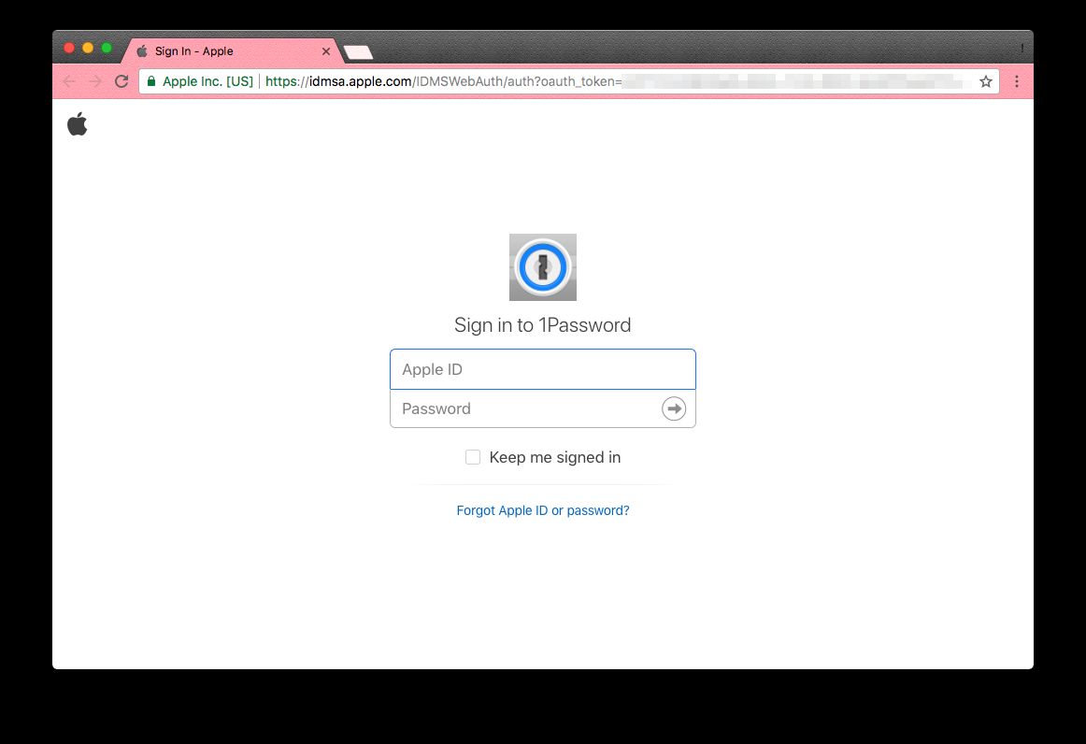
Task: Close the Sign In - Apple tab
Action: coord(325,51)
